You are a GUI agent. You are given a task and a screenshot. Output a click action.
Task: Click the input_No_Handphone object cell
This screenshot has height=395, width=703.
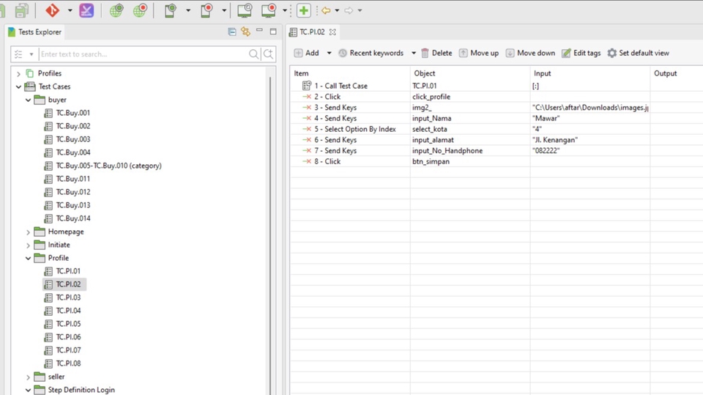tap(470, 150)
